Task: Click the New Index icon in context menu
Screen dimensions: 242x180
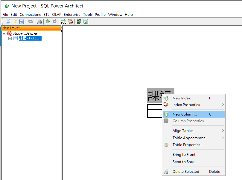Action: coord(166,98)
